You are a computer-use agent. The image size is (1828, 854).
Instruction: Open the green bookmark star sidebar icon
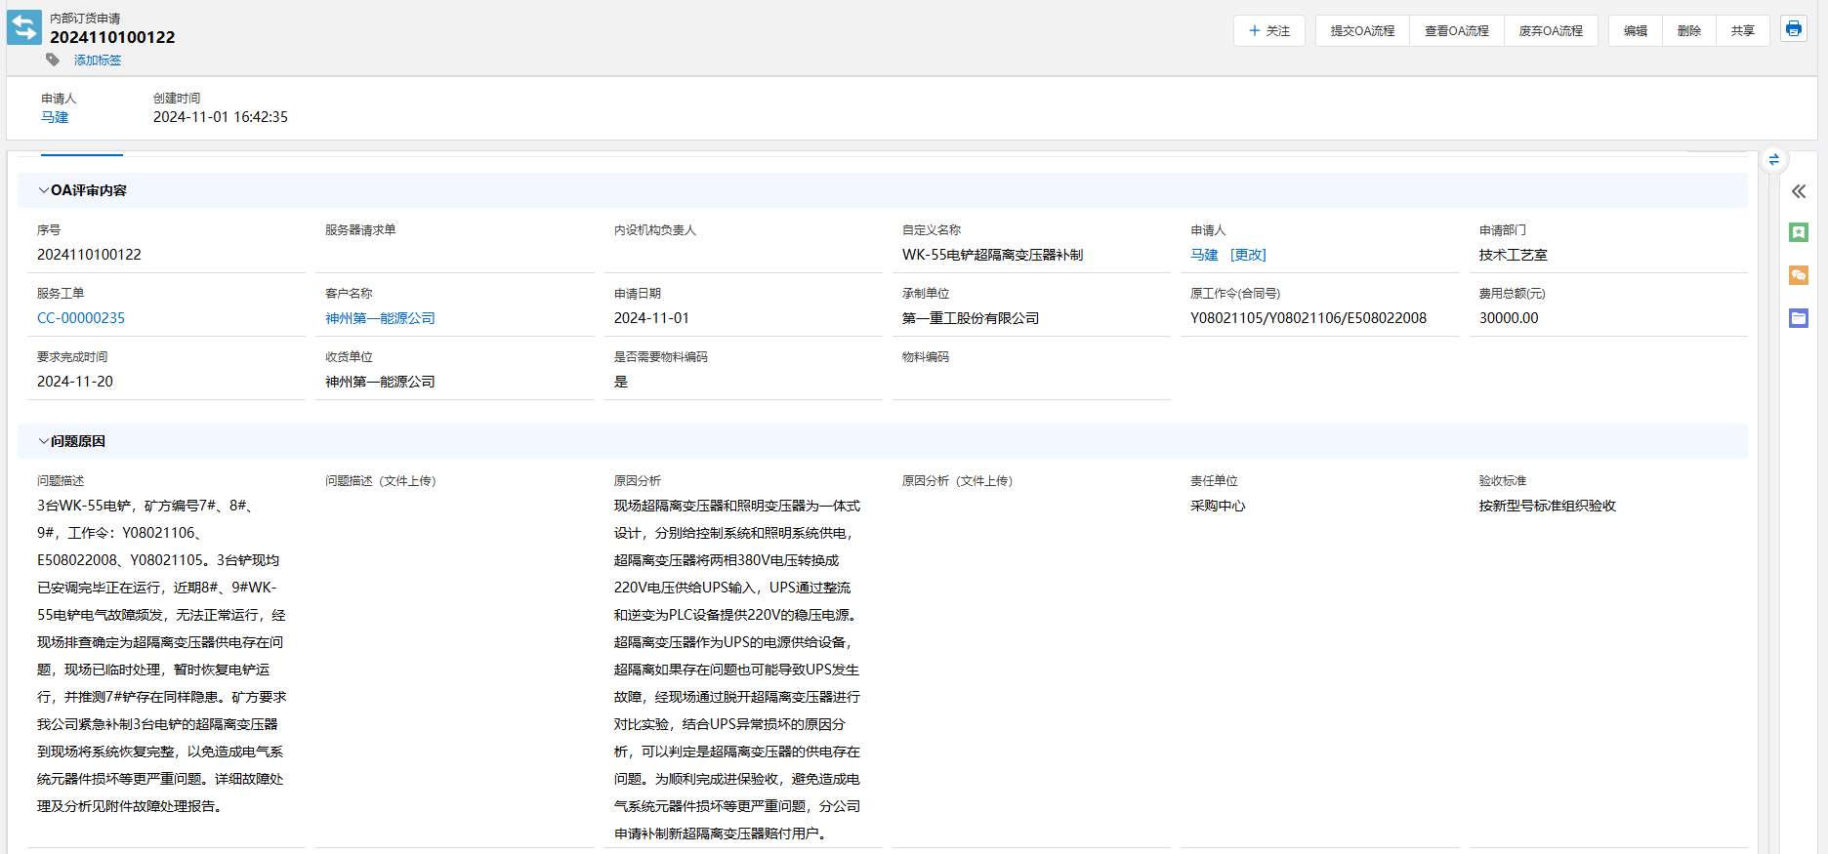pos(1798,232)
